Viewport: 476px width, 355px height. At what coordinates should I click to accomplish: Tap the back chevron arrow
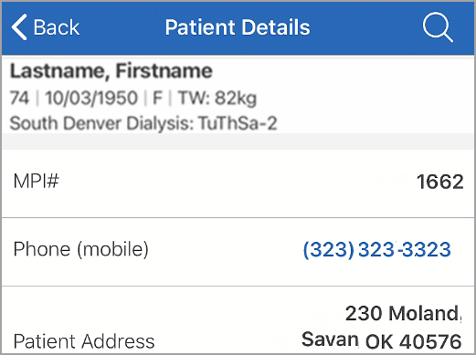[x=19, y=27]
